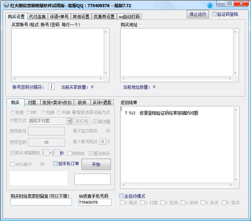Open the 评语+单号 tab
251x221 pixels.
[x=59, y=17]
